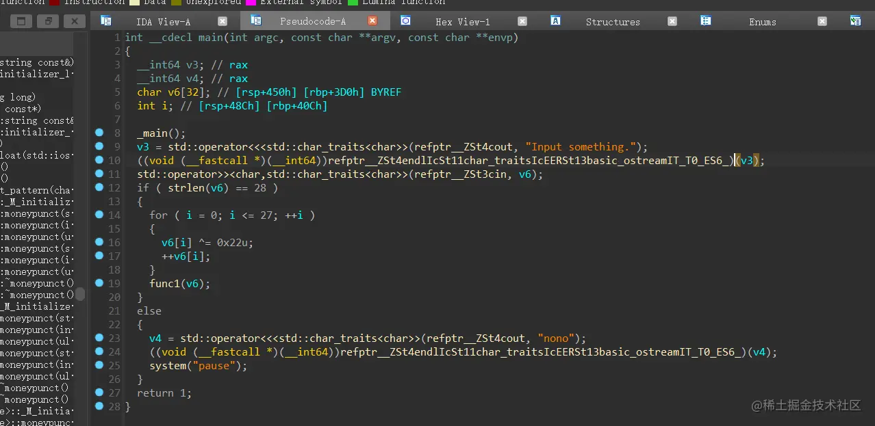Select the "initializer_l" function list row
Screen dimensions: 875x426
pos(37,73)
